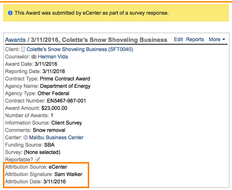
Task: Go to Malibu Business Center link
Action: point(56,137)
